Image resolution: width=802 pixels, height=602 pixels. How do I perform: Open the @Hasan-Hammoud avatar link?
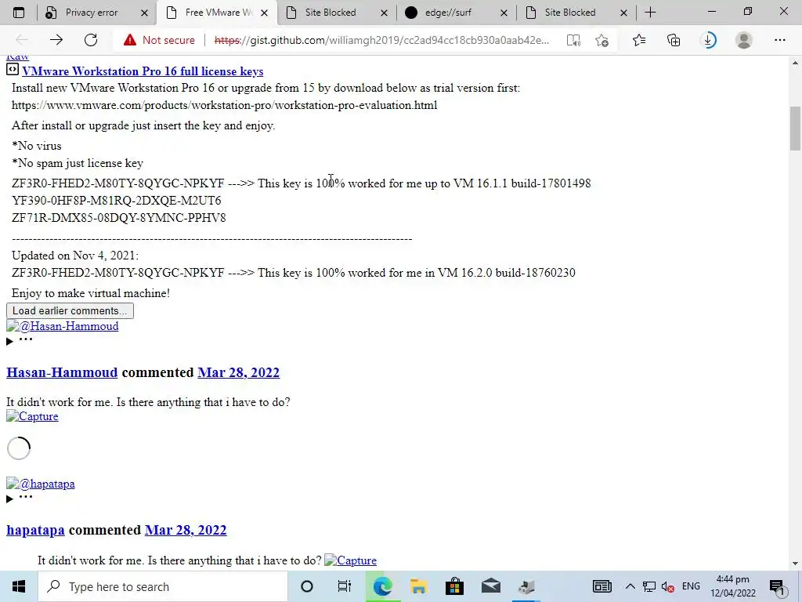[x=63, y=326]
